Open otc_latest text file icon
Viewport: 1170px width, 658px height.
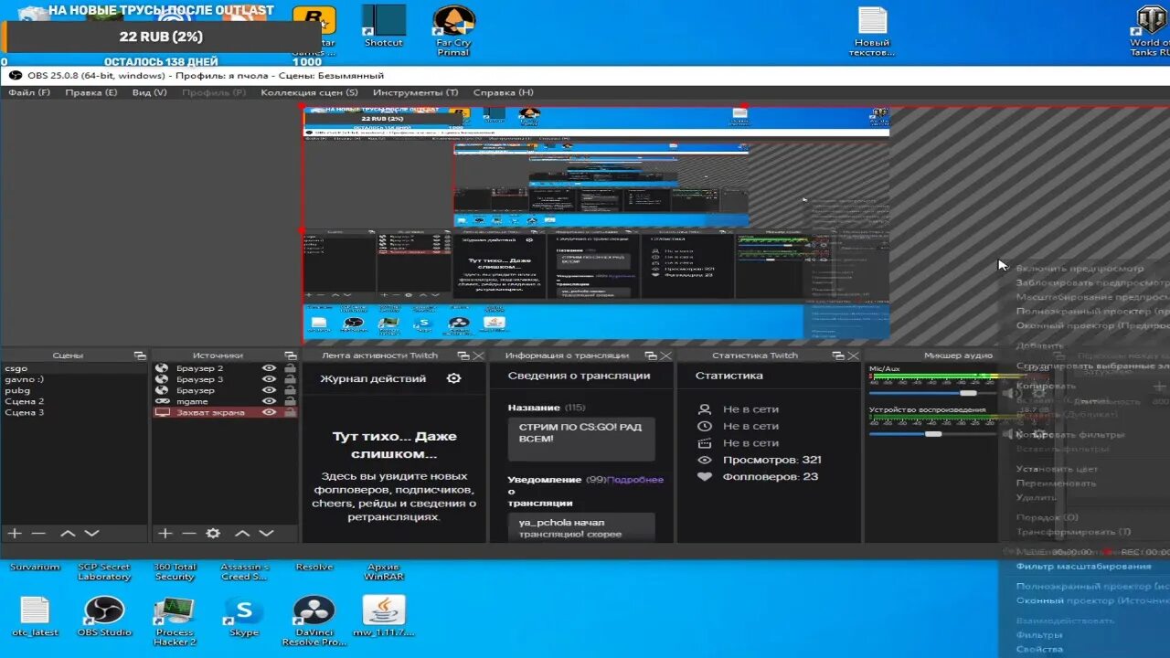tap(35, 616)
